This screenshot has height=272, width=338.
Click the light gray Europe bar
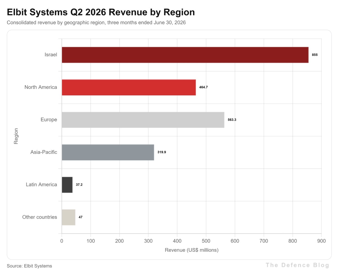click(x=143, y=120)
